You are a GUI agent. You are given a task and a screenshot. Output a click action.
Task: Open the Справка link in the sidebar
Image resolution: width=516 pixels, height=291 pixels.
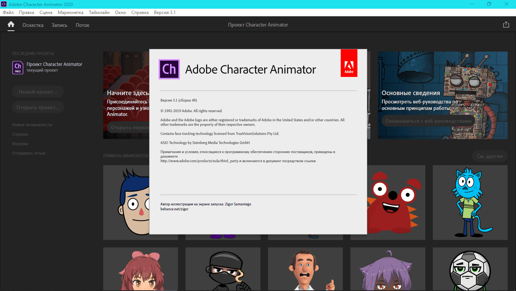pyautogui.click(x=20, y=134)
